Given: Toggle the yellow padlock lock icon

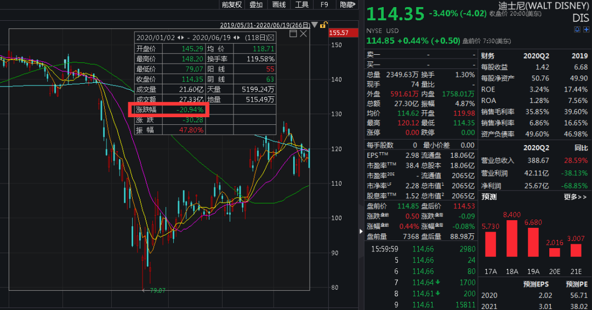Looking at the screenshot, I should click(x=324, y=25).
